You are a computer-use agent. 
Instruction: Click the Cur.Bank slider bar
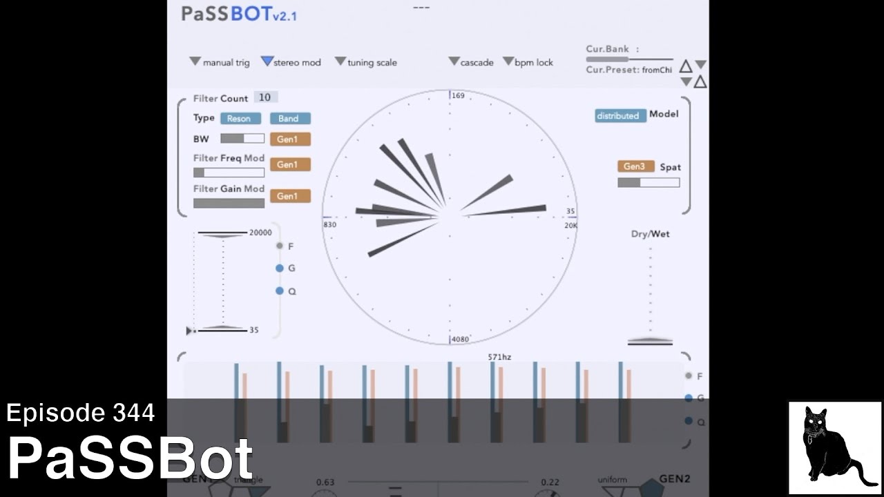pyautogui.click(x=629, y=59)
